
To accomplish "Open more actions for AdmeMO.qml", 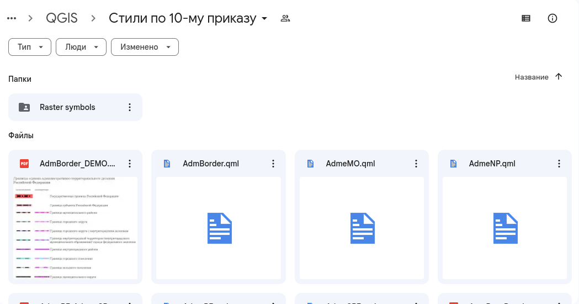I will [x=416, y=164].
